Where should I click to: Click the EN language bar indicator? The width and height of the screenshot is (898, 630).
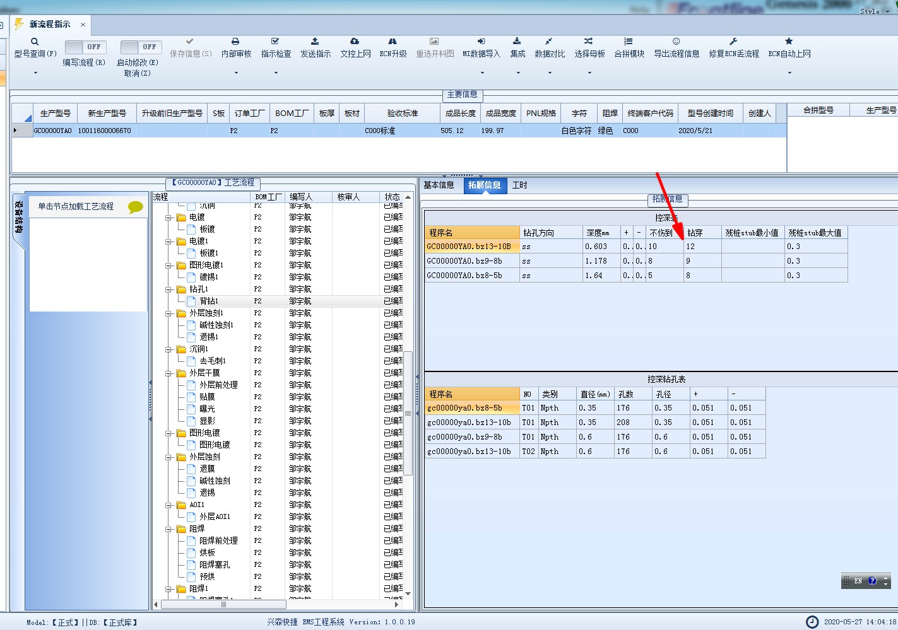(x=858, y=581)
